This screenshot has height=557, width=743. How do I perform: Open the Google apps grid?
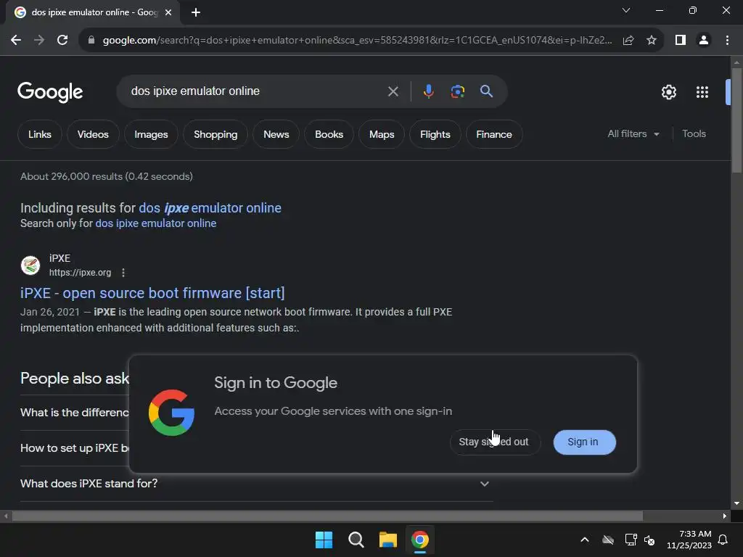pyautogui.click(x=702, y=92)
